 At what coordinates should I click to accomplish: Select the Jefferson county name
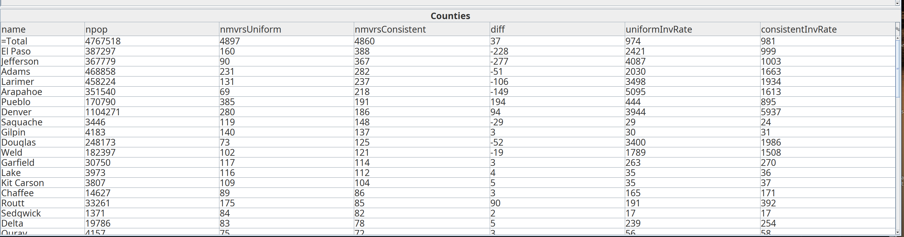pos(43,62)
